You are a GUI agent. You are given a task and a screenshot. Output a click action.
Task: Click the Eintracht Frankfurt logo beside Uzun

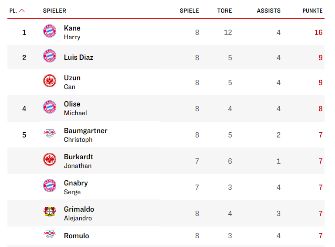[x=50, y=81]
